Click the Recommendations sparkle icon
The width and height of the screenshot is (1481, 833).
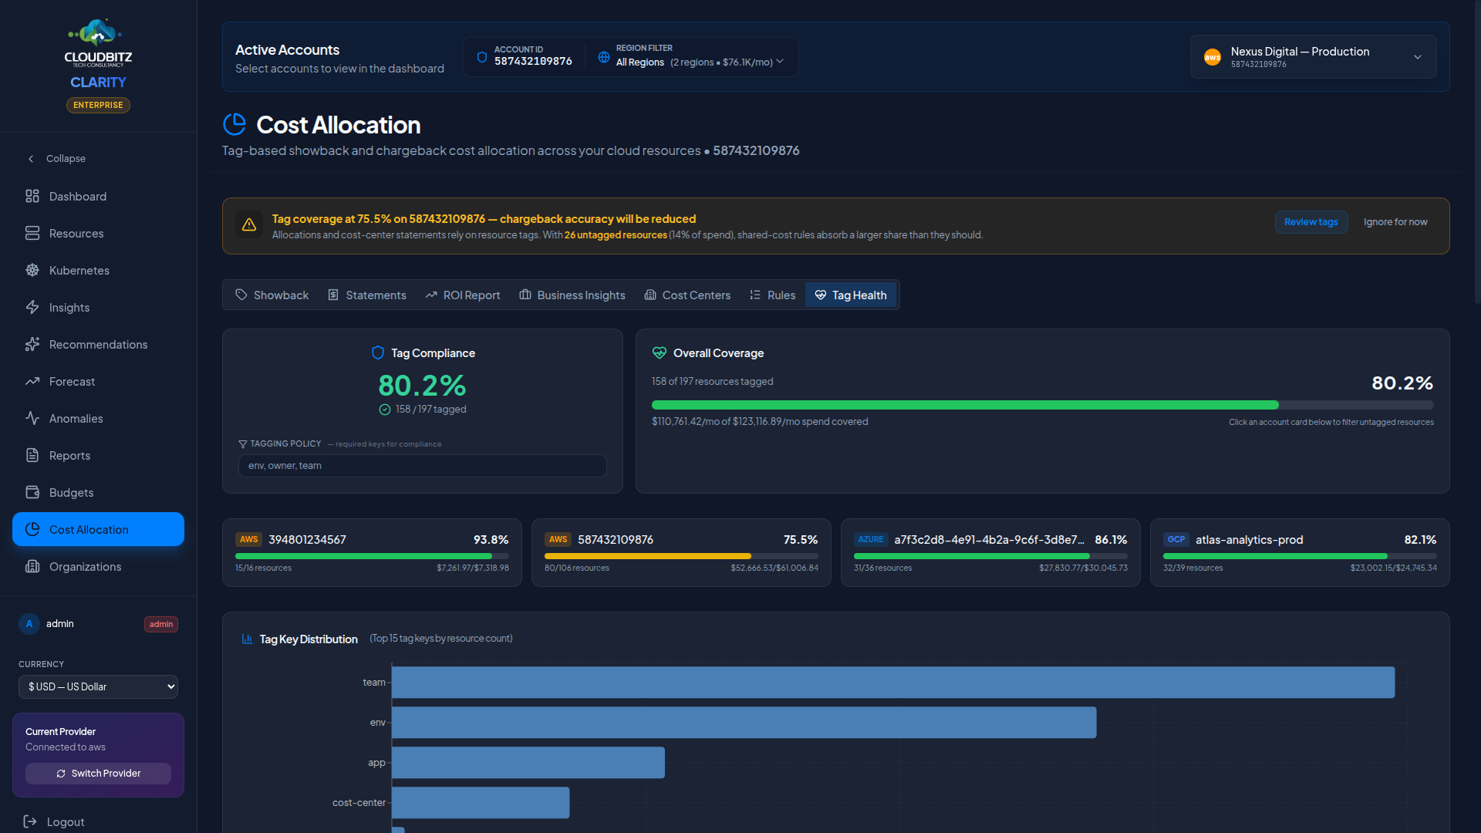[x=32, y=344]
